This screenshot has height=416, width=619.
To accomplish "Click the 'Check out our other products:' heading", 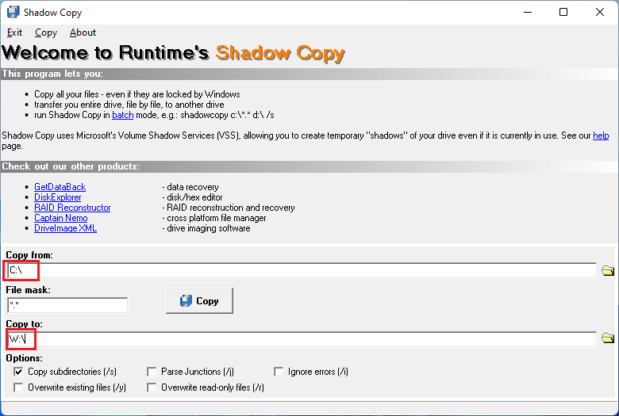I will coord(71,166).
